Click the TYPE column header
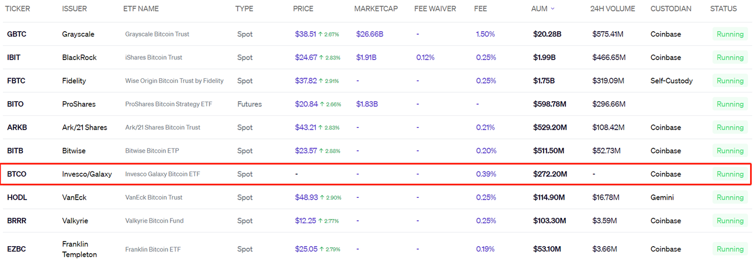Viewport: 753px width, 262px height. pos(244,9)
